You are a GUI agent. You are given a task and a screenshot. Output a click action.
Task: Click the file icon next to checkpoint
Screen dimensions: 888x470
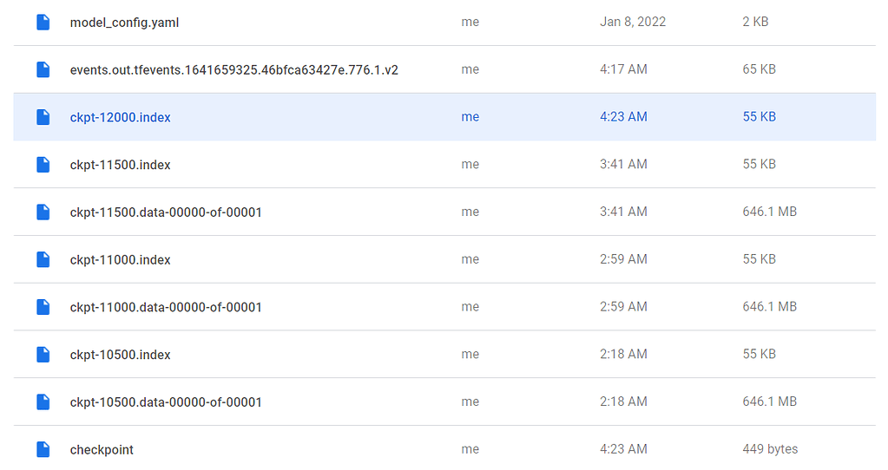click(x=43, y=449)
